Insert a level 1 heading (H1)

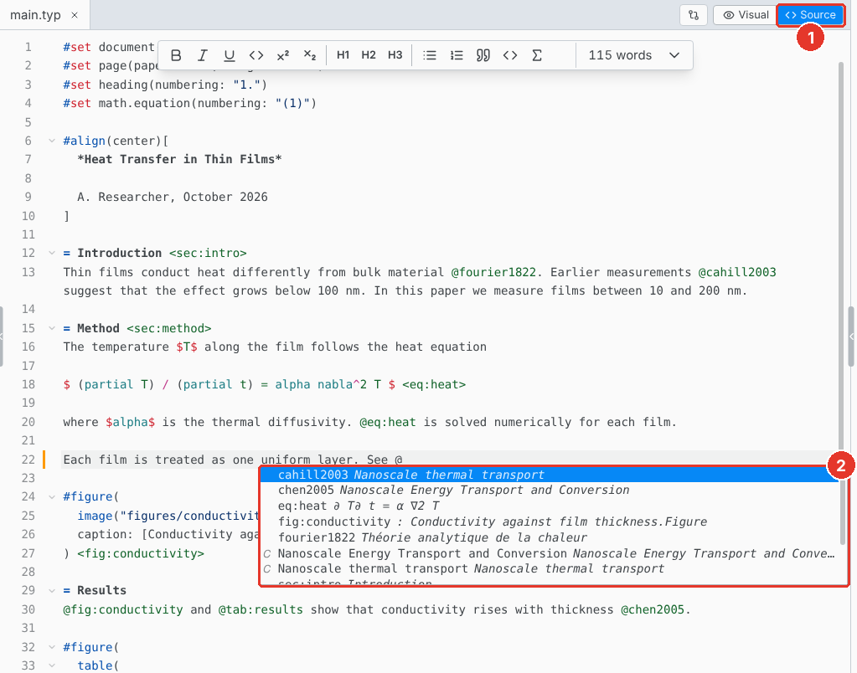pos(343,55)
